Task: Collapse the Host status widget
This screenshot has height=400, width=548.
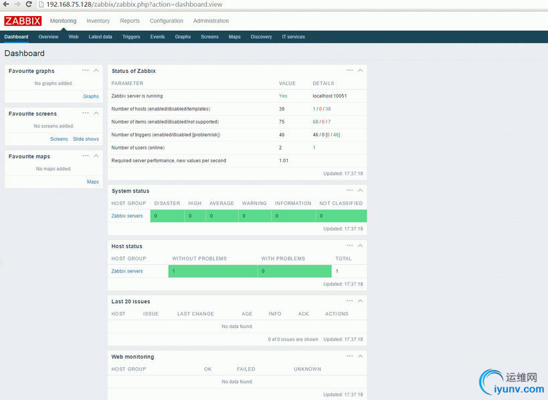Action: coord(361,246)
